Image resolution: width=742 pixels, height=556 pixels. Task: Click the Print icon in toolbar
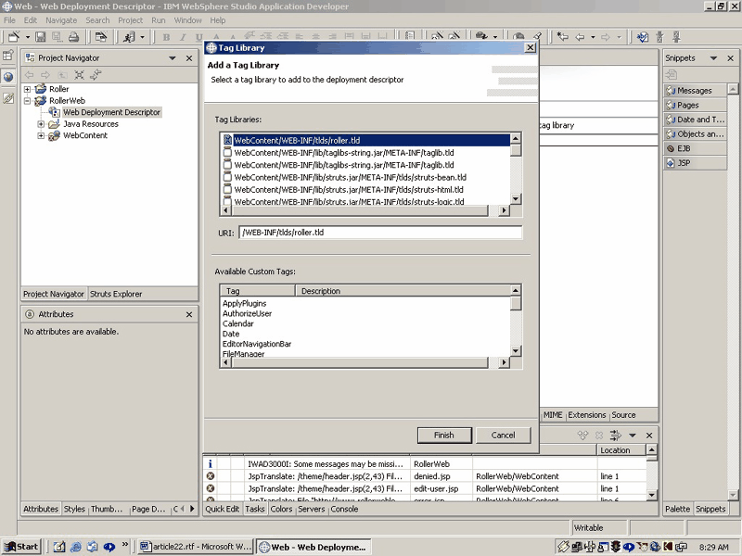[x=73, y=37]
